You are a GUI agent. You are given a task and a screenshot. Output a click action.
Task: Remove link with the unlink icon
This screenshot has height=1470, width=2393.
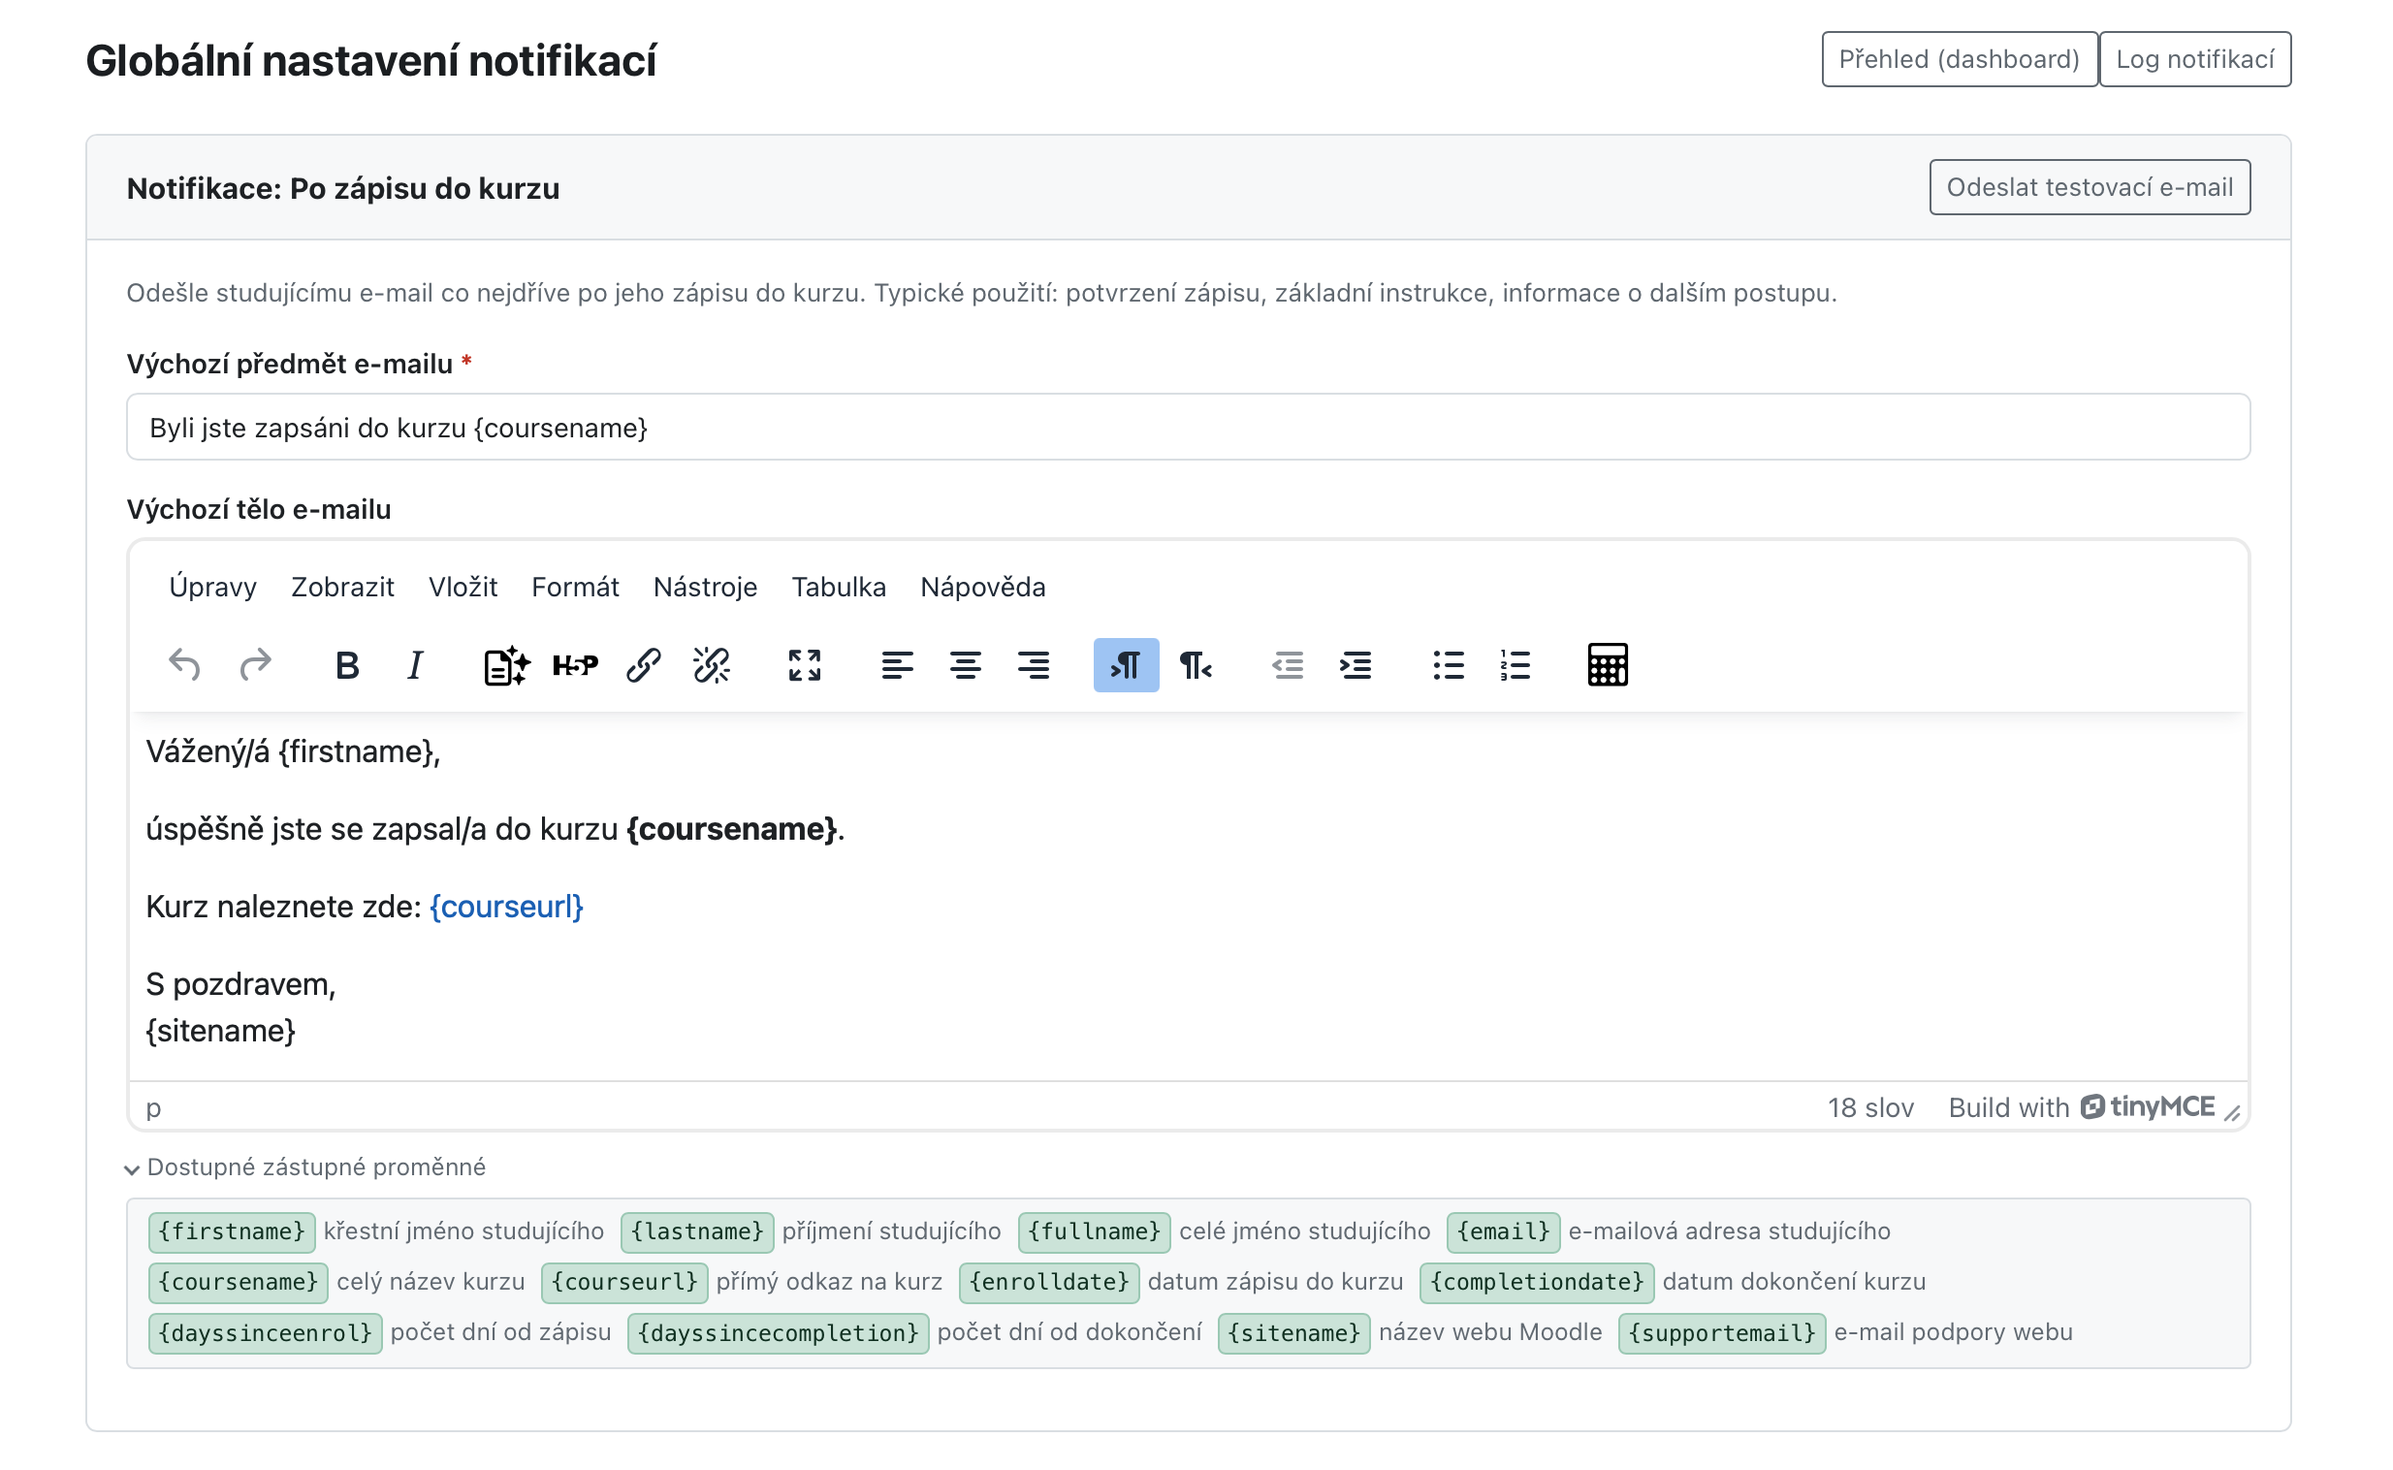712,666
